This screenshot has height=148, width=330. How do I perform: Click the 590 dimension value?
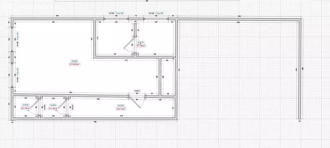238,22
